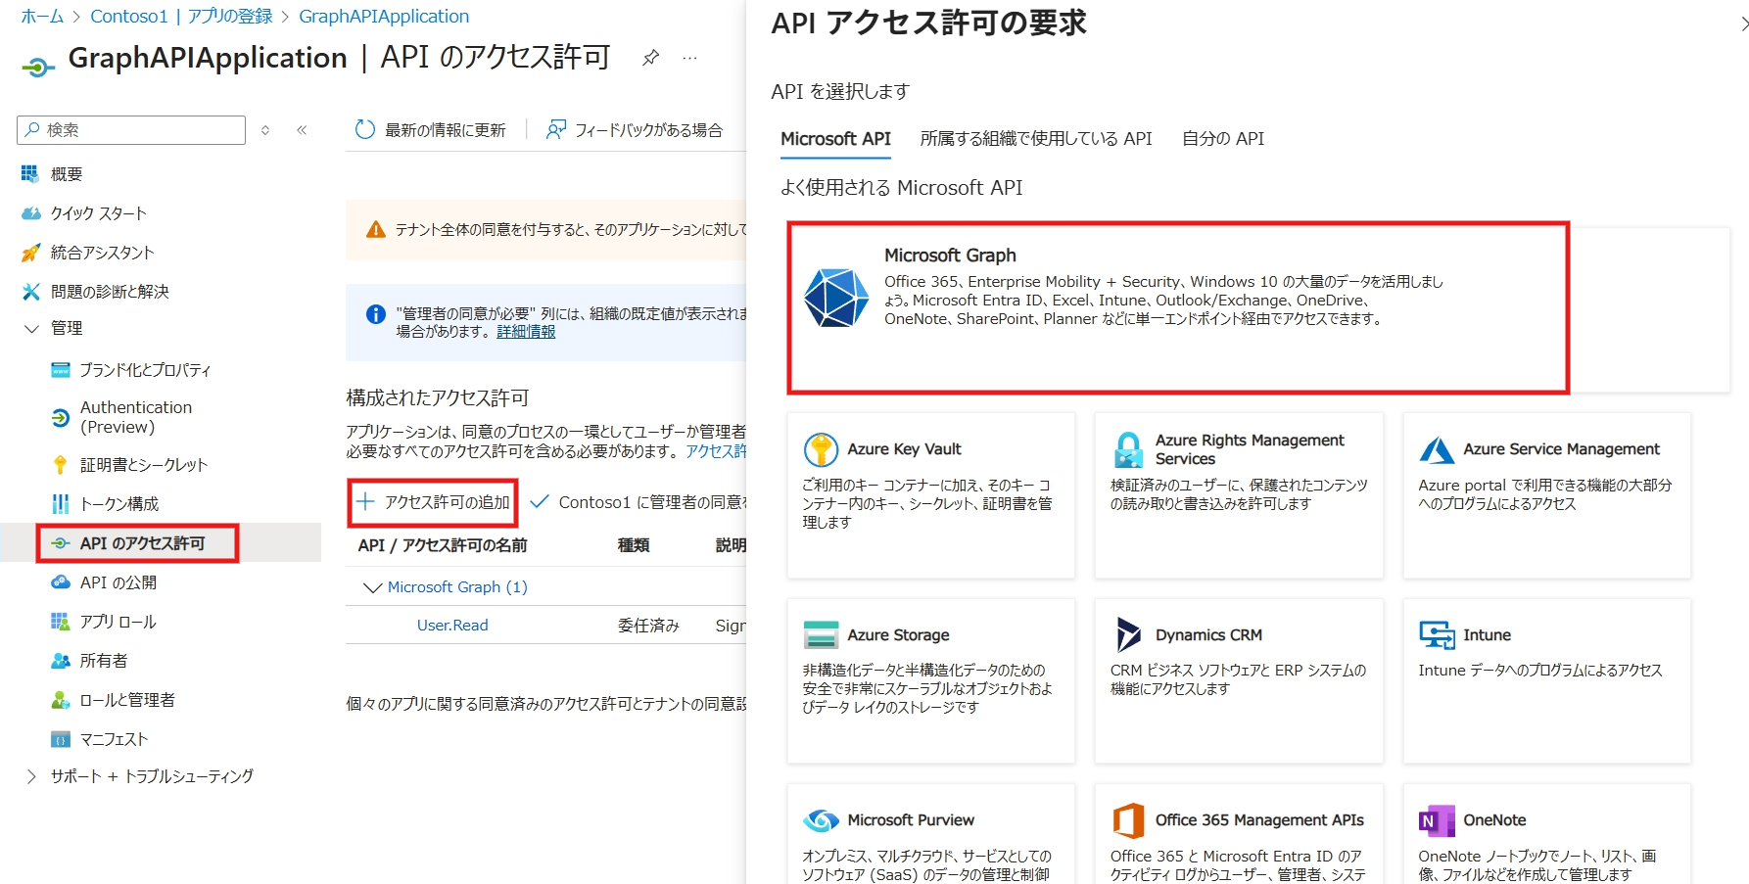Open the マニフェスト editor

pos(109,738)
